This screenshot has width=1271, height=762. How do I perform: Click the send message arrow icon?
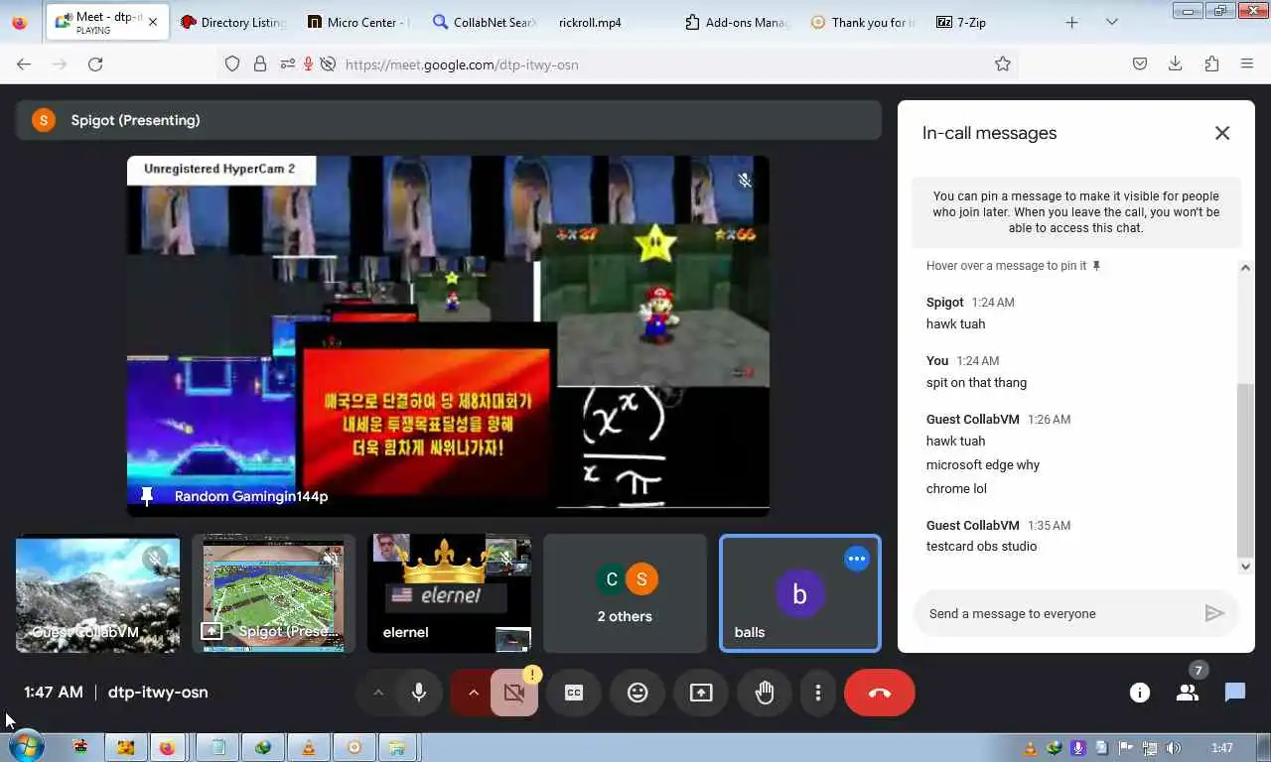[x=1214, y=613]
